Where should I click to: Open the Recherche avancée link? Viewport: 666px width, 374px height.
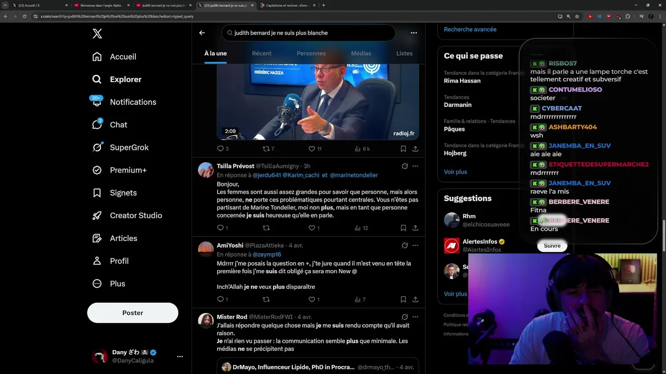470,30
